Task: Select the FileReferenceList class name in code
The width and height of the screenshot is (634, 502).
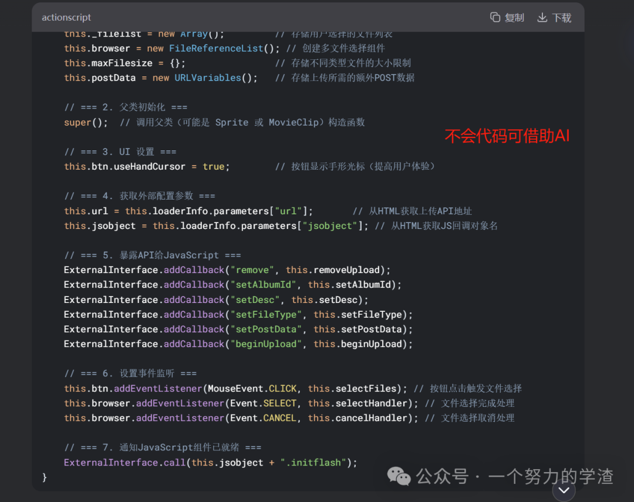Action: 216,48
